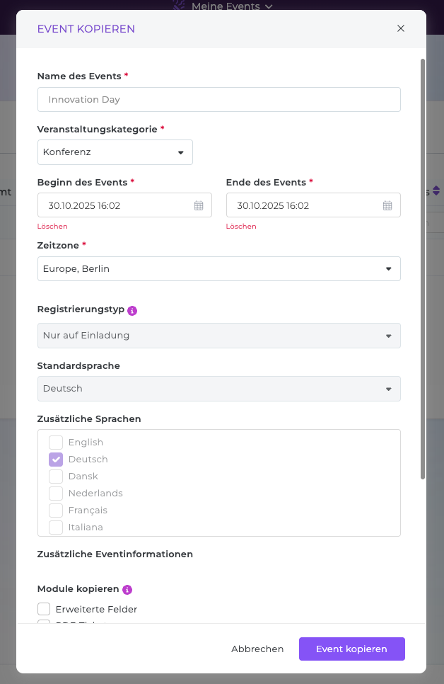This screenshot has height=684, width=444.
Task: Uncheck the Deutsch language checkbox
Action: [x=56, y=460]
